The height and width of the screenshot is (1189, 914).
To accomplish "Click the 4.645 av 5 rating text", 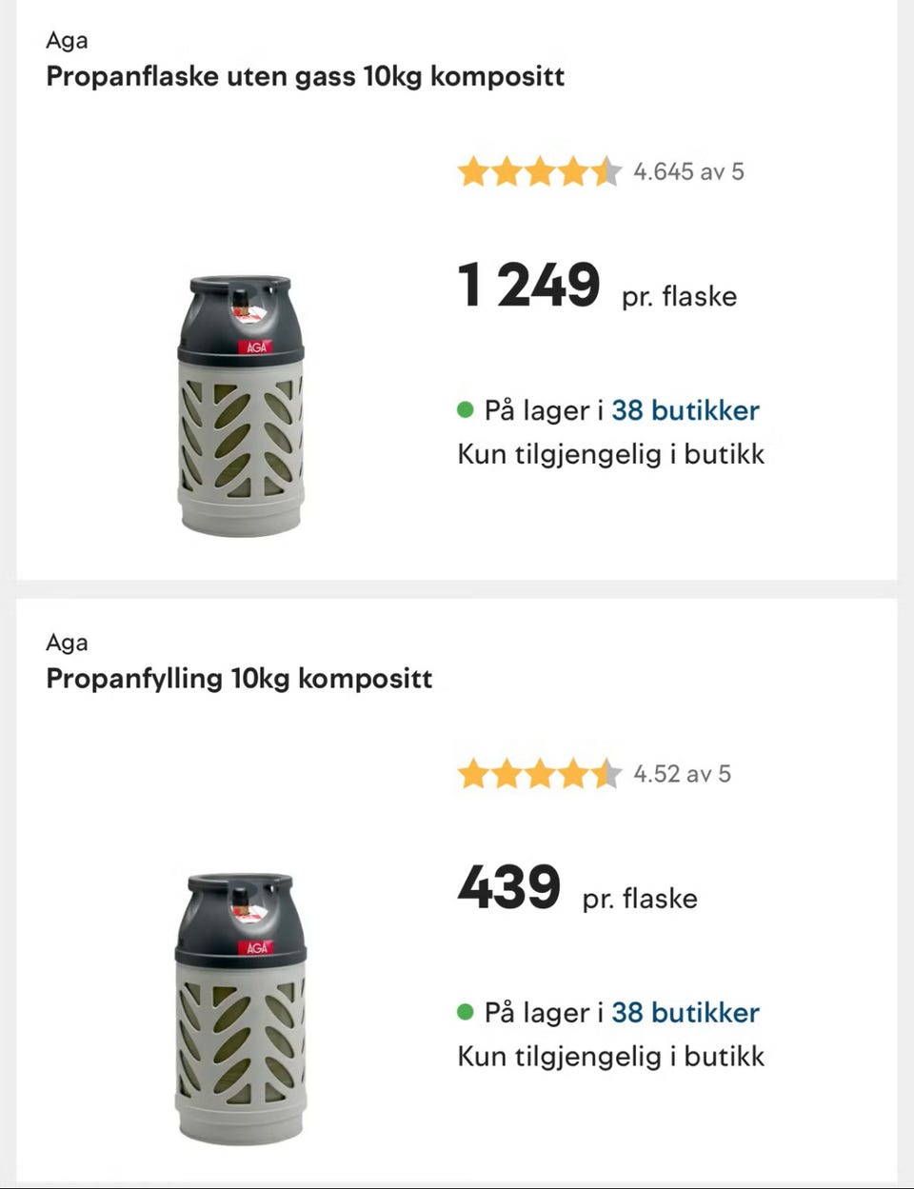I will pos(688,172).
